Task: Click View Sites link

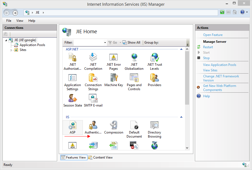Action: (210, 70)
